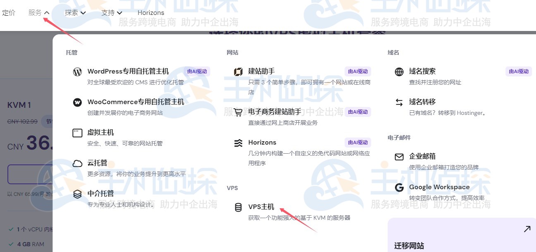Viewport: 536px width, 252px height.
Task: Click the struck-through CNY 102.99 price
Action: tap(22, 121)
